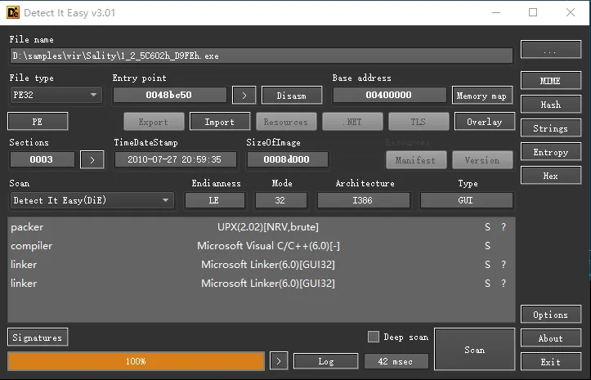Screen dimensions: 591x380
Task: Open the Sections arrow button
Action: tap(92, 159)
